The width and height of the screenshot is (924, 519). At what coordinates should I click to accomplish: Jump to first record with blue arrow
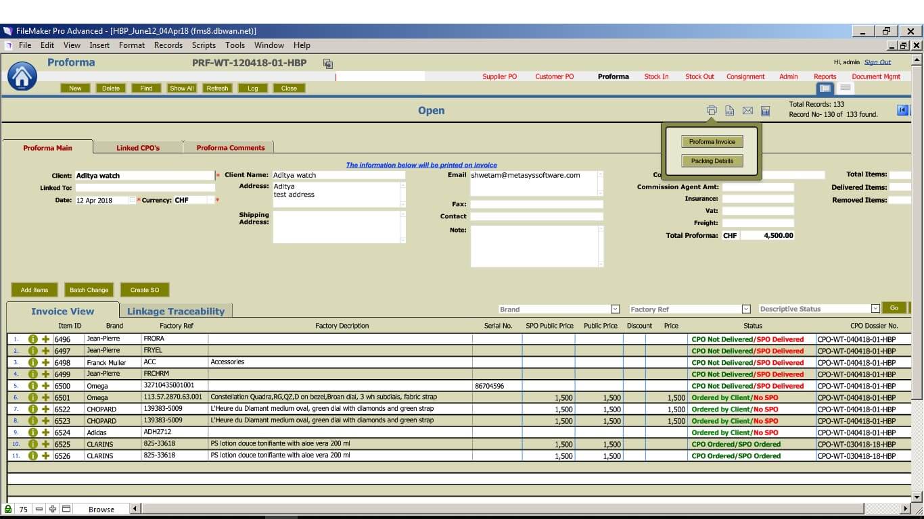pos(902,110)
